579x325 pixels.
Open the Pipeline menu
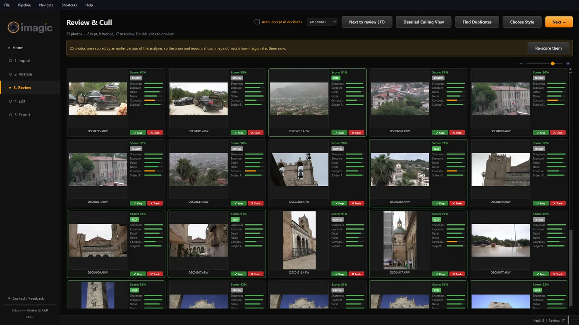[x=24, y=5]
